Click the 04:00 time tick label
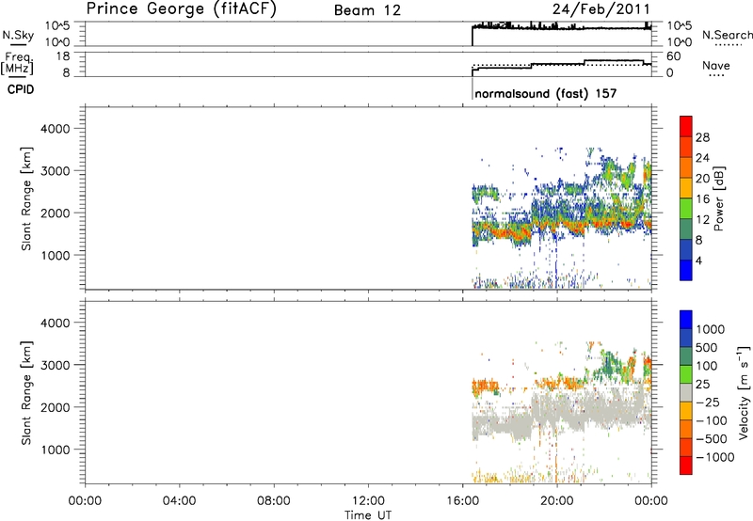This screenshot has height=521, width=753. [179, 501]
